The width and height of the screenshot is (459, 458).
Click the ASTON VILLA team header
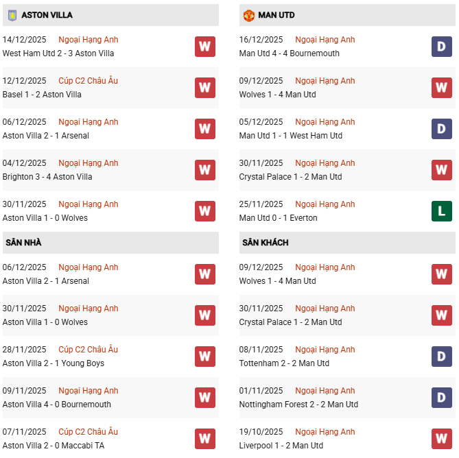coord(47,15)
